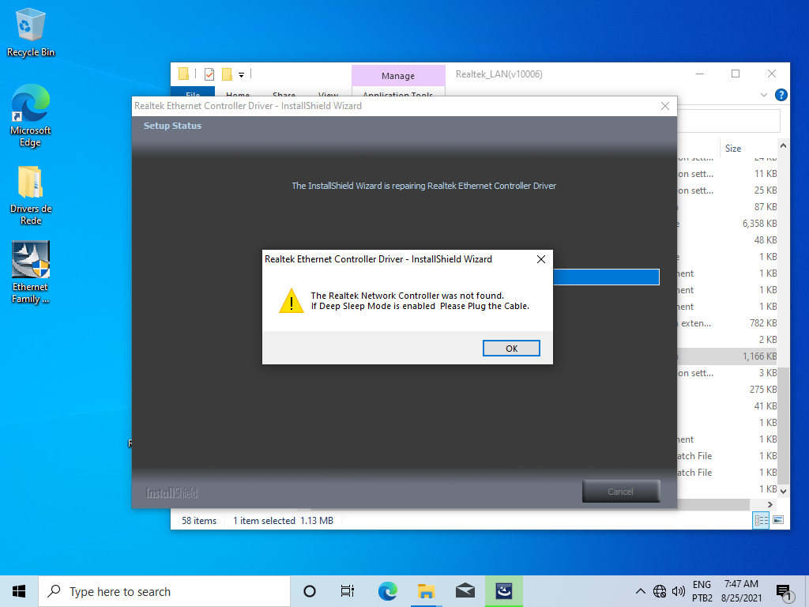Click the 58 items status bar text
Image resolution: width=809 pixels, height=607 pixels.
point(199,521)
